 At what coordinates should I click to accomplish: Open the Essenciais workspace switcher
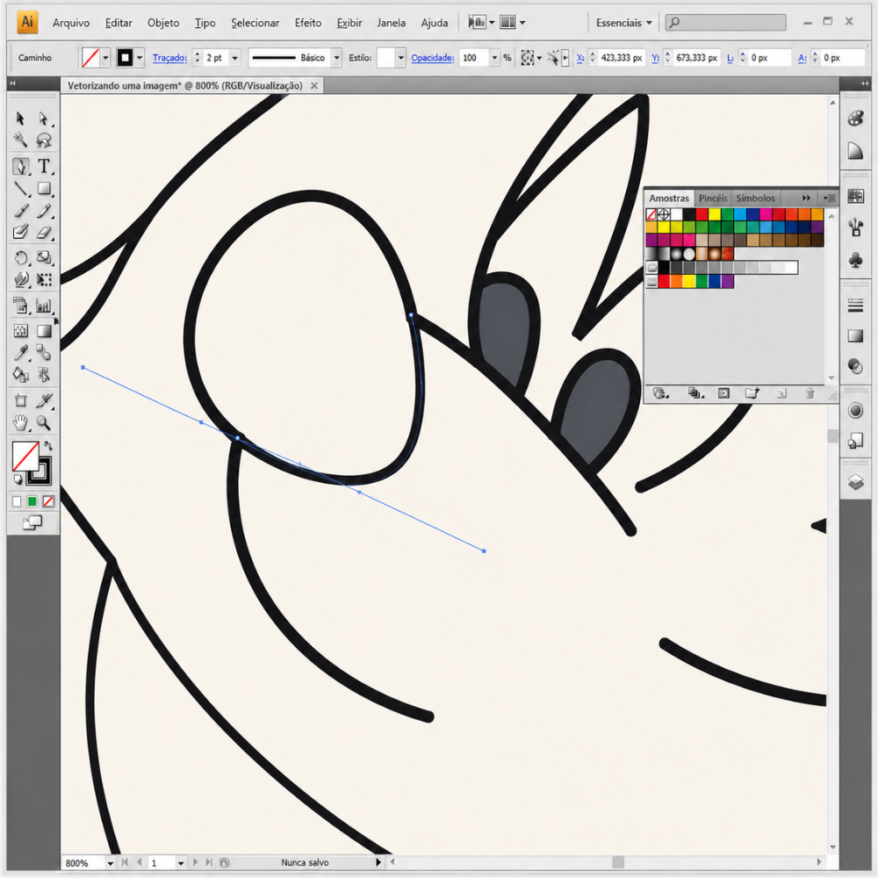(623, 23)
